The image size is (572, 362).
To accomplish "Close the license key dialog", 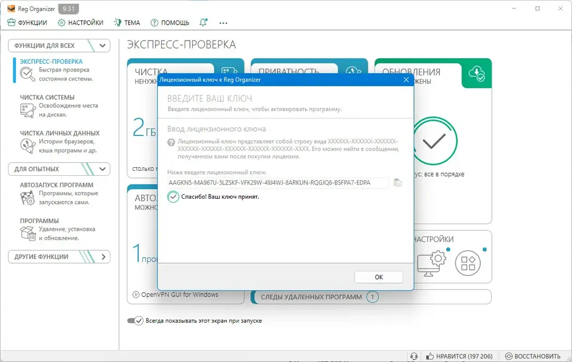I will (406, 80).
